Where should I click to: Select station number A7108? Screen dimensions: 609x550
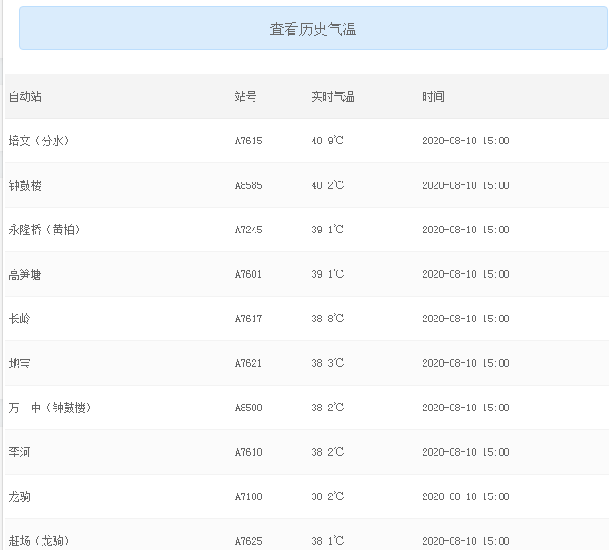[x=248, y=496]
